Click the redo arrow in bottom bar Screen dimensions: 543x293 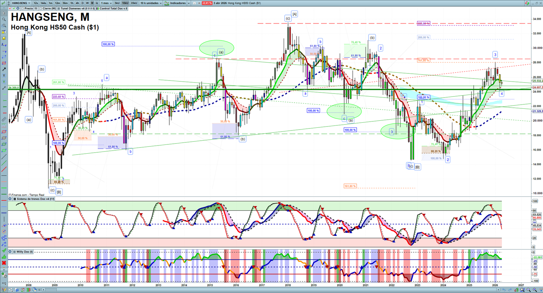(510, 290)
